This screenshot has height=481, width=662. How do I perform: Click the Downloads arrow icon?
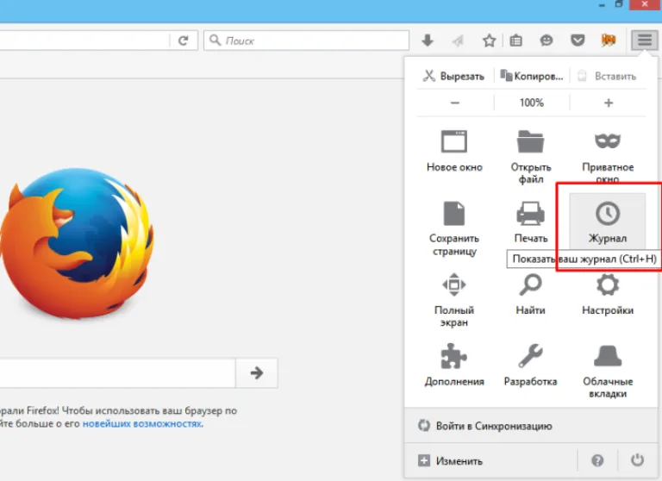428,41
